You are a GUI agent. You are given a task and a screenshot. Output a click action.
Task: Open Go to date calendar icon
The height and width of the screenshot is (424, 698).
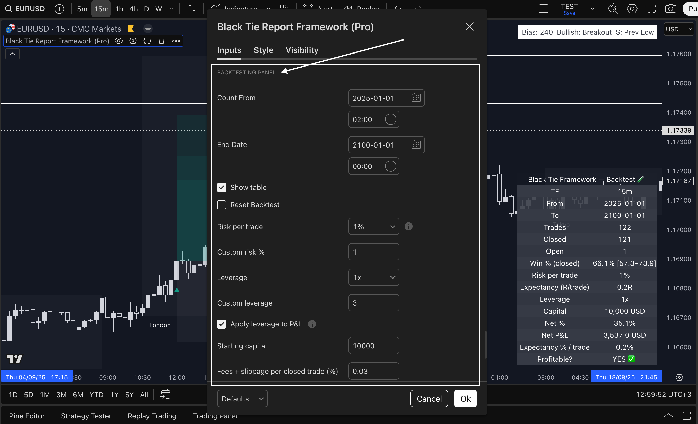[165, 394]
